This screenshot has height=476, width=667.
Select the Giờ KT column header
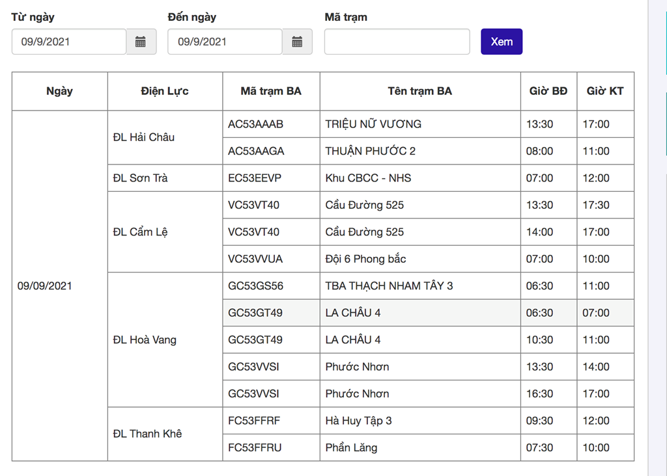tap(605, 91)
